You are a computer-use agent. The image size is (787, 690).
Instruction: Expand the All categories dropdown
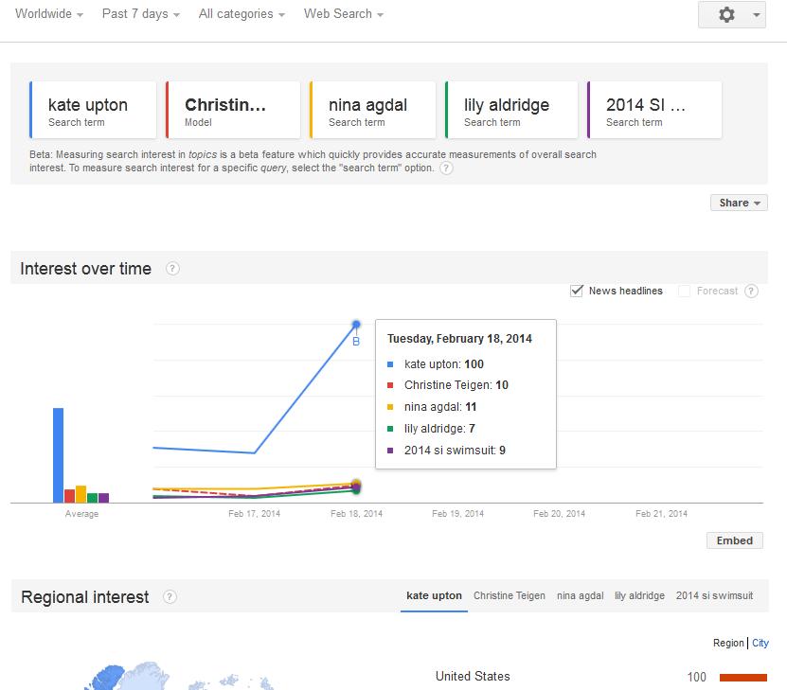tap(242, 14)
